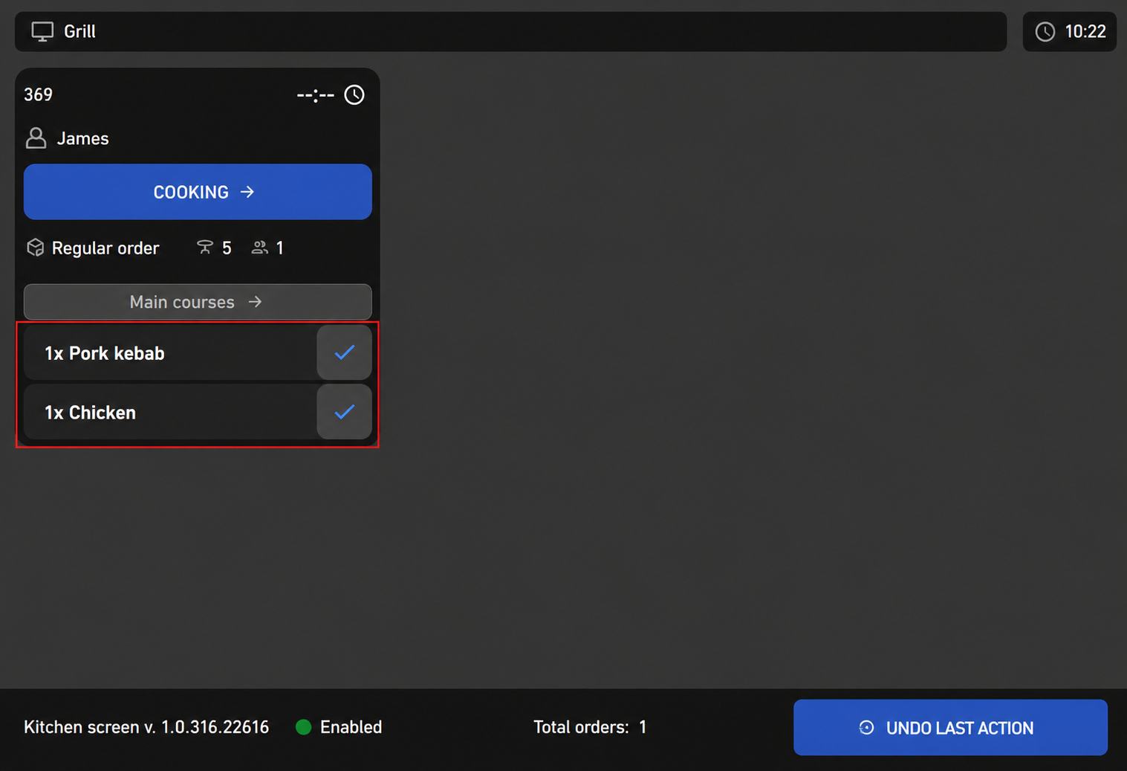This screenshot has width=1127, height=771.
Task: Click the monitor icon beside Grill
Action: click(x=42, y=31)
